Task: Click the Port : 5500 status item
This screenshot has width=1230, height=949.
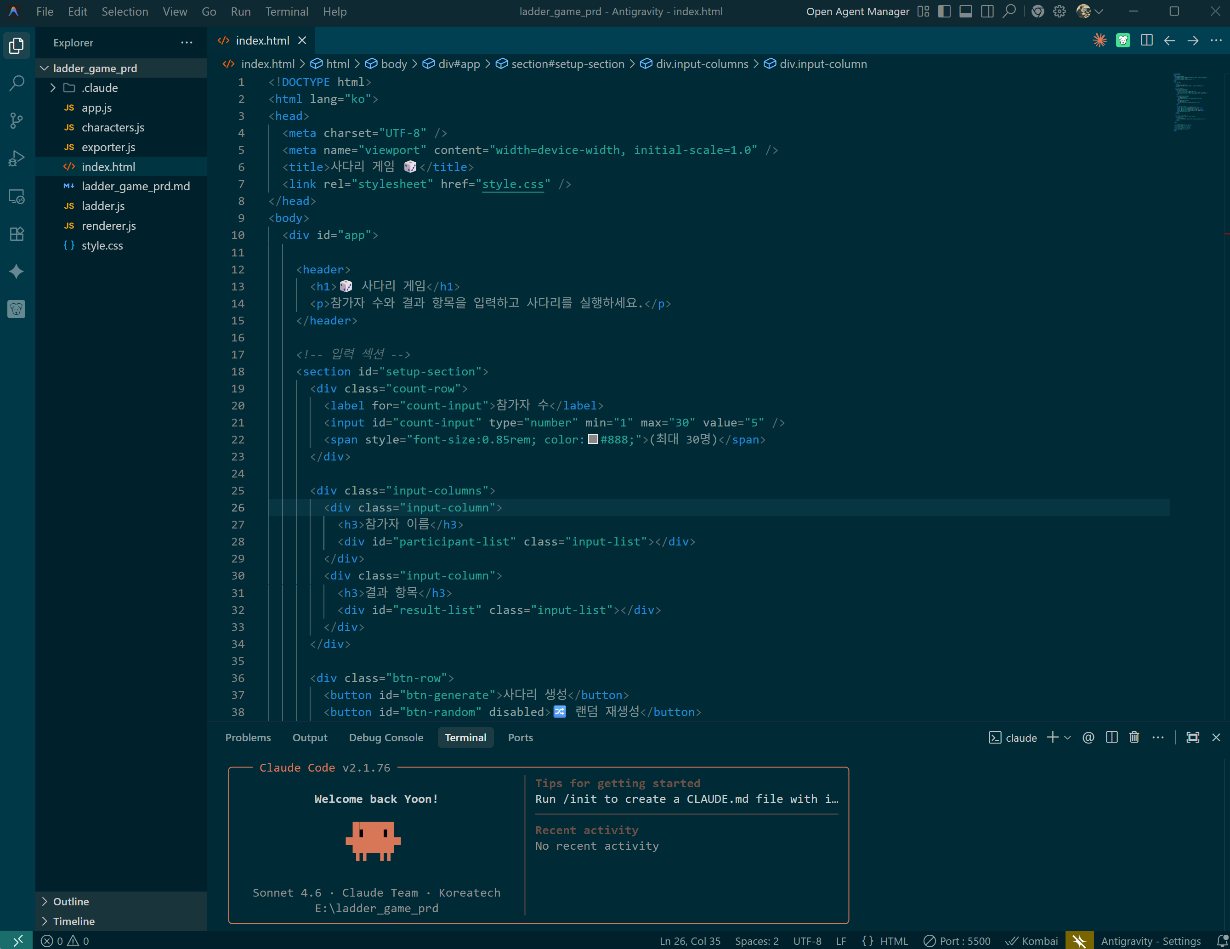Action: pyautogui.click(x=958, y=941)
